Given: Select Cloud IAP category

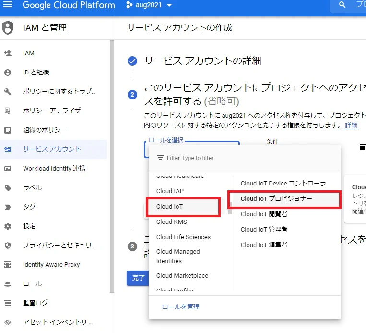Looking at the screenshot, I should 170,191.
